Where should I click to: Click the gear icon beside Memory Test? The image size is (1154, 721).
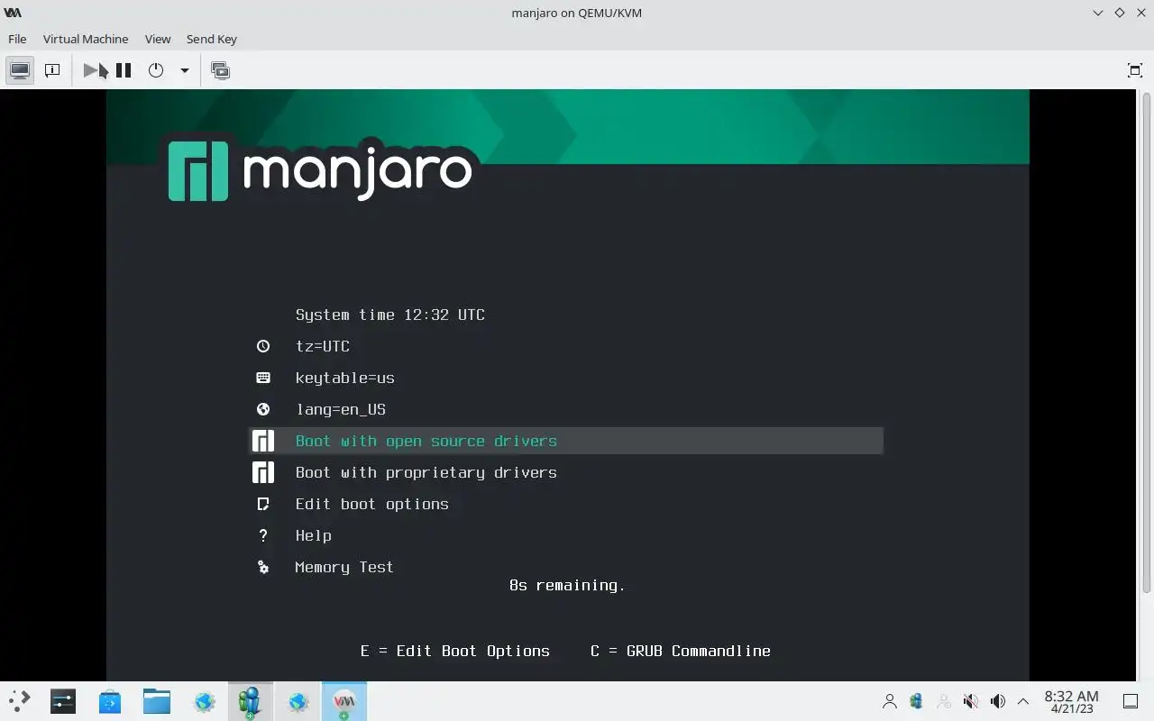[x=263, y=567]
